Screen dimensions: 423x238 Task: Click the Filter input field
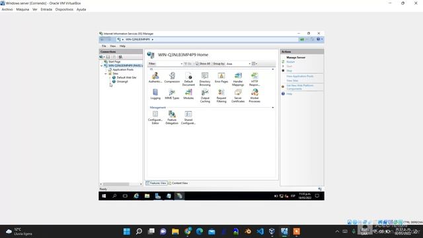[x=168, y=63]
